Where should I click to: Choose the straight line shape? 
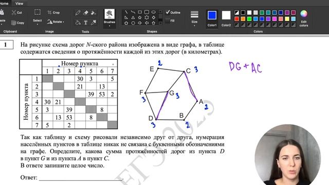126,12
